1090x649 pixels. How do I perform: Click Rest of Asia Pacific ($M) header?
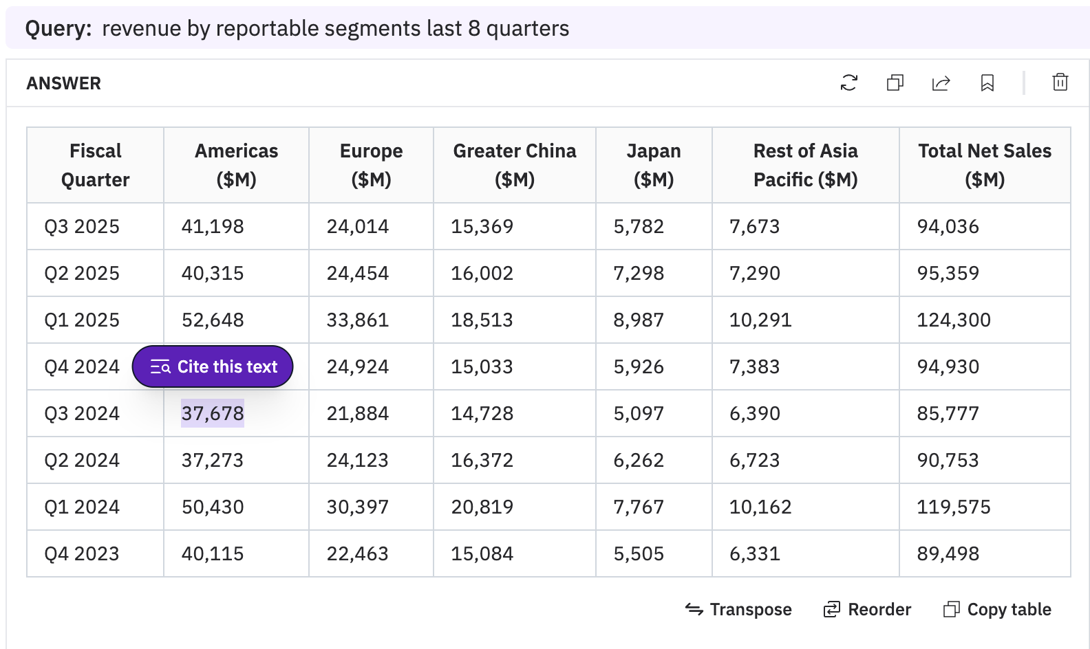click(x=805, y=165)
